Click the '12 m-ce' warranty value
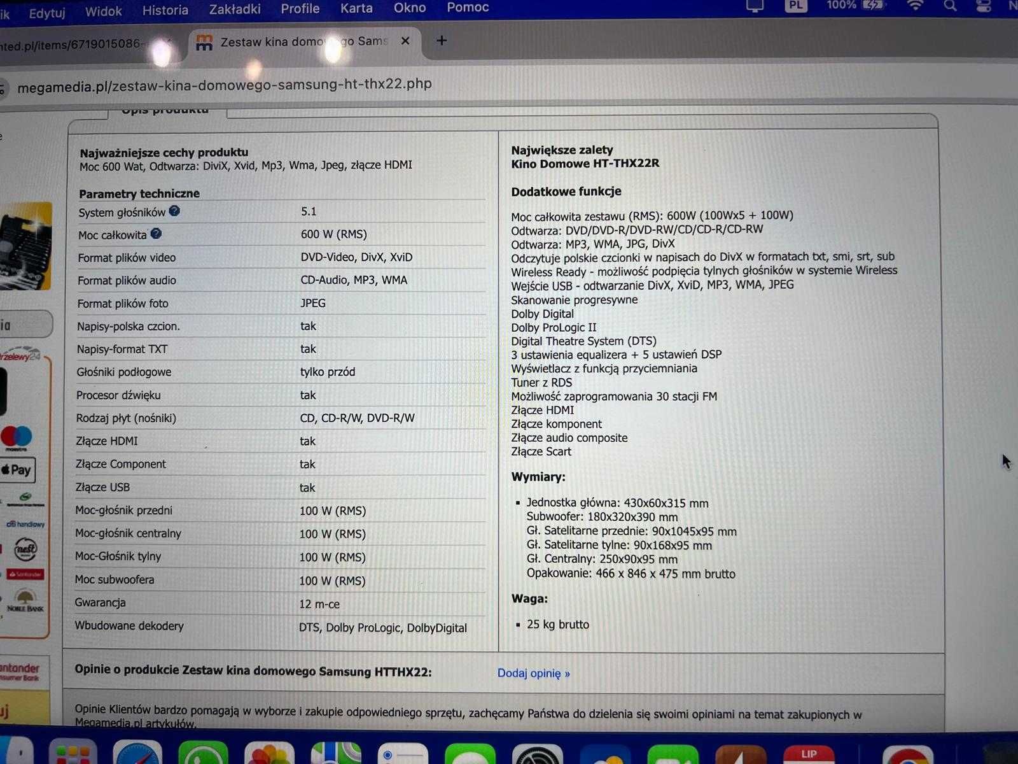 coord(319,604)
